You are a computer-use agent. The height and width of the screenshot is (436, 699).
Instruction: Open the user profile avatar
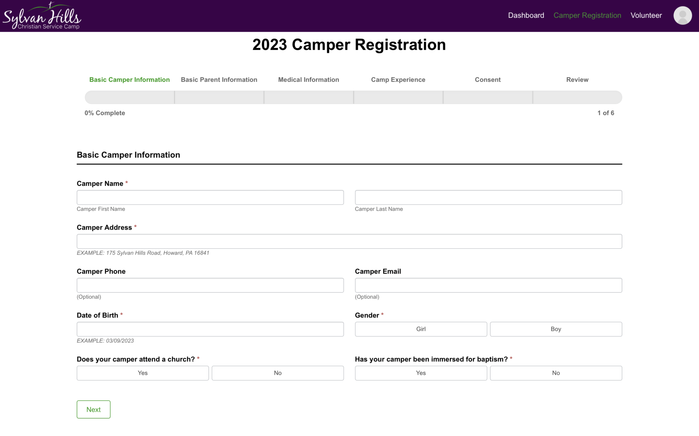point(682,15)
